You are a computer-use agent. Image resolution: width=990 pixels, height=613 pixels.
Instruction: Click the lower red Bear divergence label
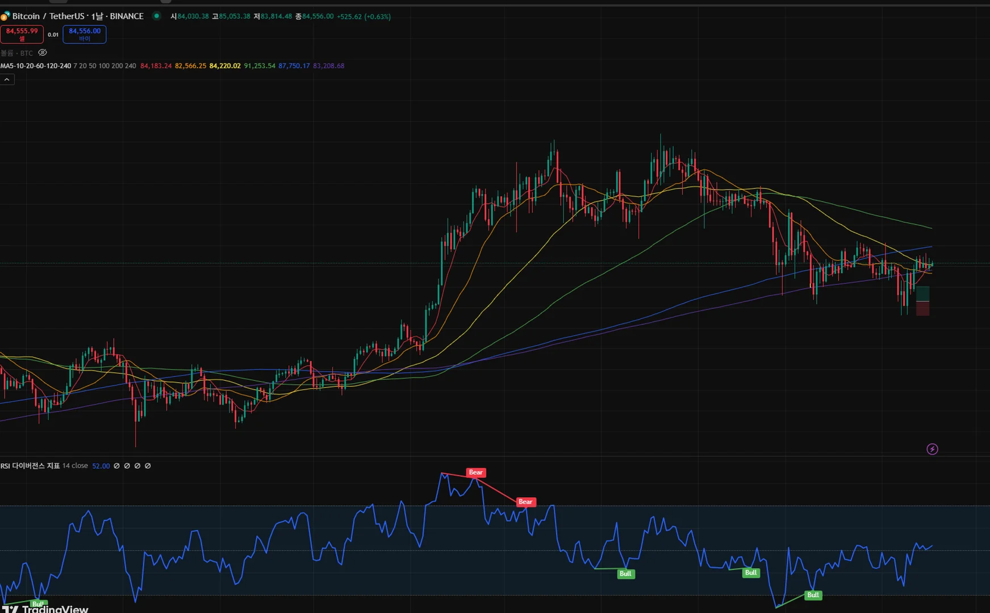(525, 502)
